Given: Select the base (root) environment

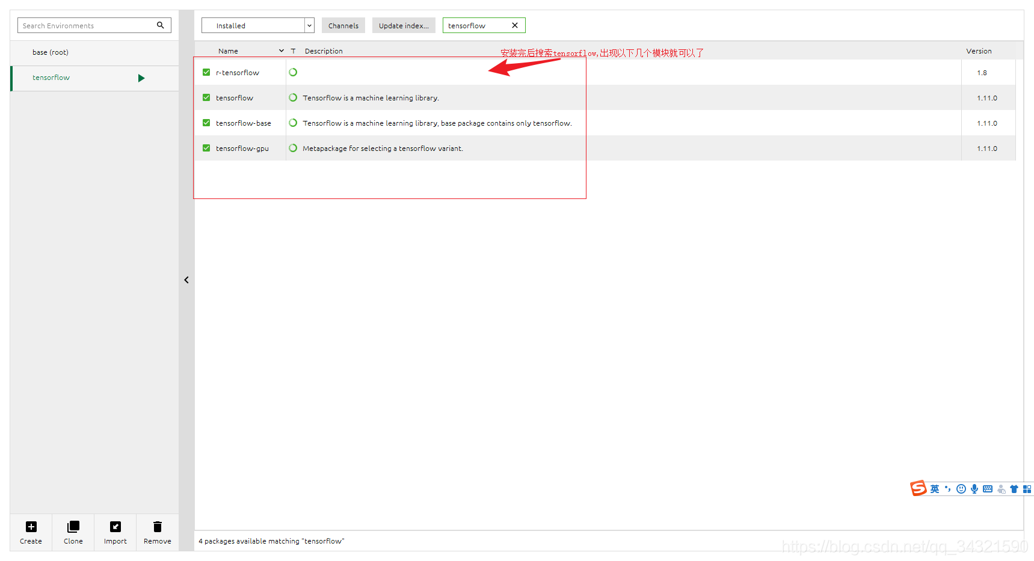Looking at the screenshot, I should 94,52.
